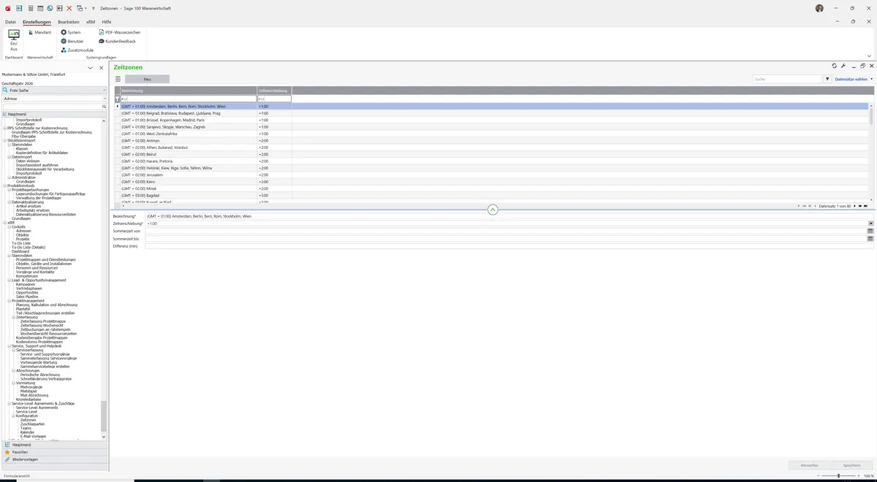Go to next record in navigator
877x482 pixels.
pos(856,206)
